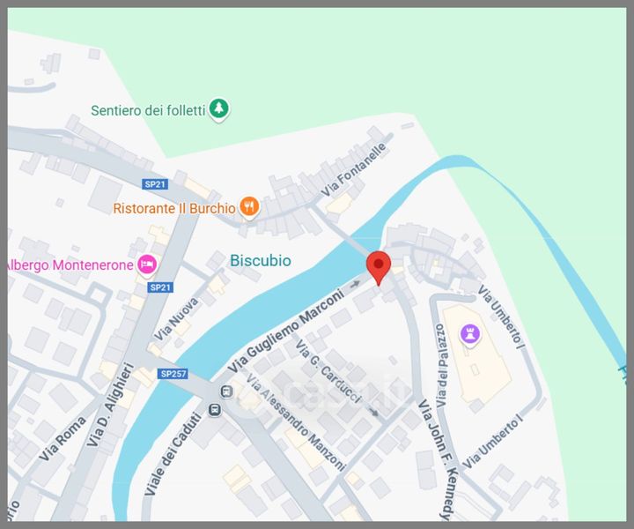Select the Albergo Montenerone text label
This screenshot has width=634, height=529.
70,265
